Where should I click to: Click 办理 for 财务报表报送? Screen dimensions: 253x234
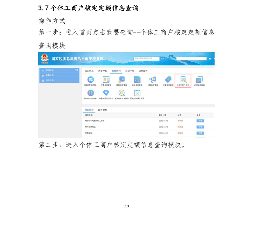point(200,127)
